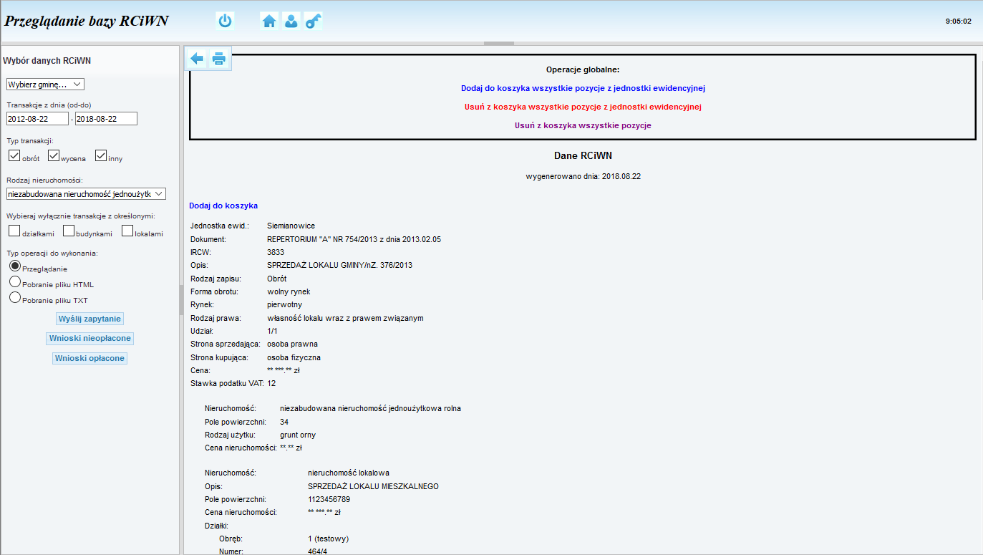
Task: Choose Pobranie pliku TXT radio button
Action: click(14, 298)
